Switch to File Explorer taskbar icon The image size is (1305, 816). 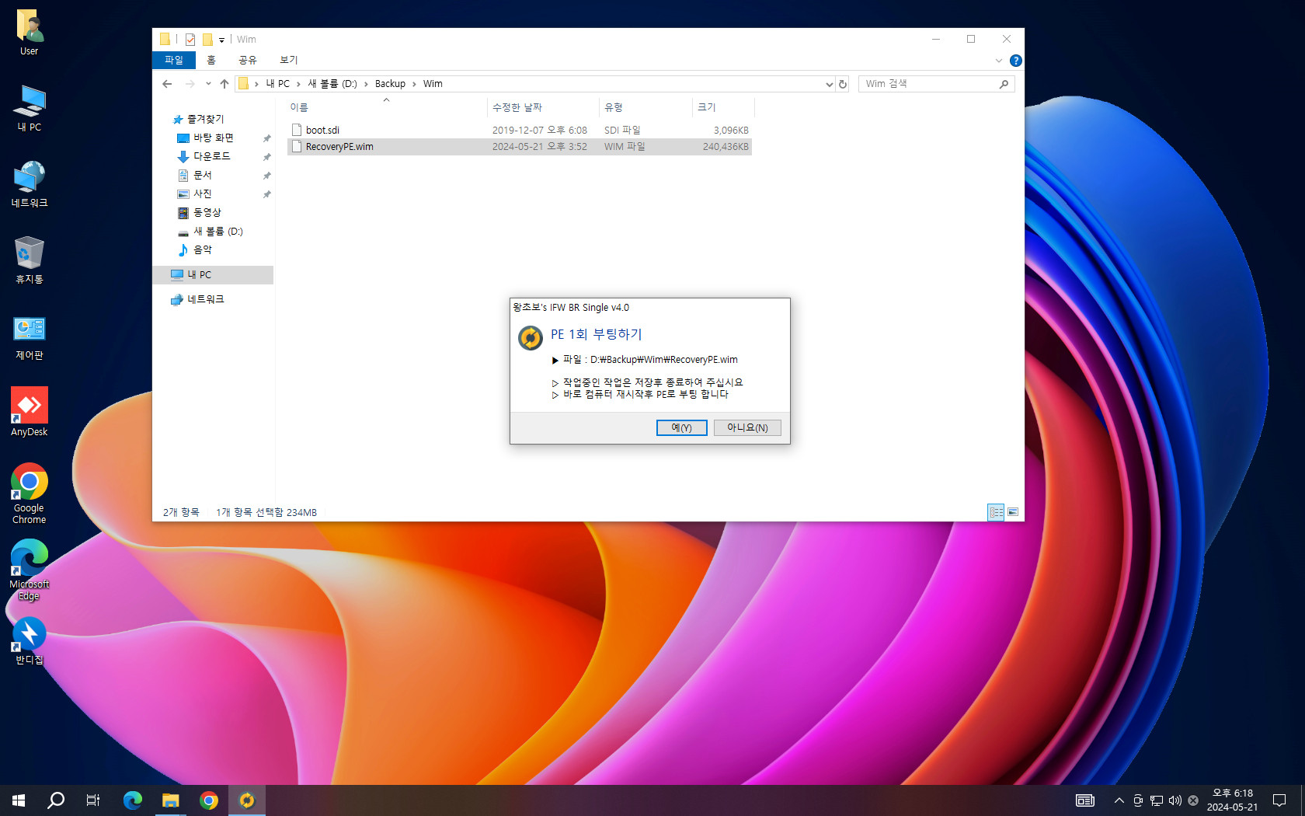[x=171, y=800]
